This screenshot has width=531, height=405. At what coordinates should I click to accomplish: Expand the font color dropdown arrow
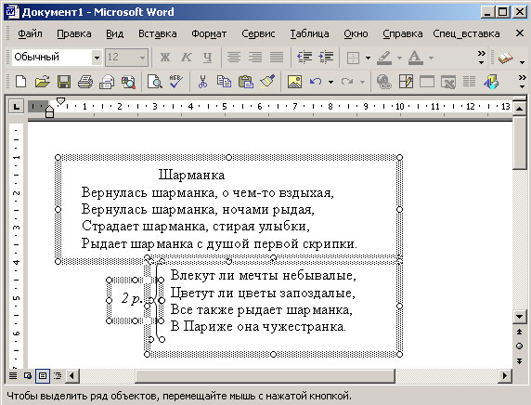tap(431, 58)
